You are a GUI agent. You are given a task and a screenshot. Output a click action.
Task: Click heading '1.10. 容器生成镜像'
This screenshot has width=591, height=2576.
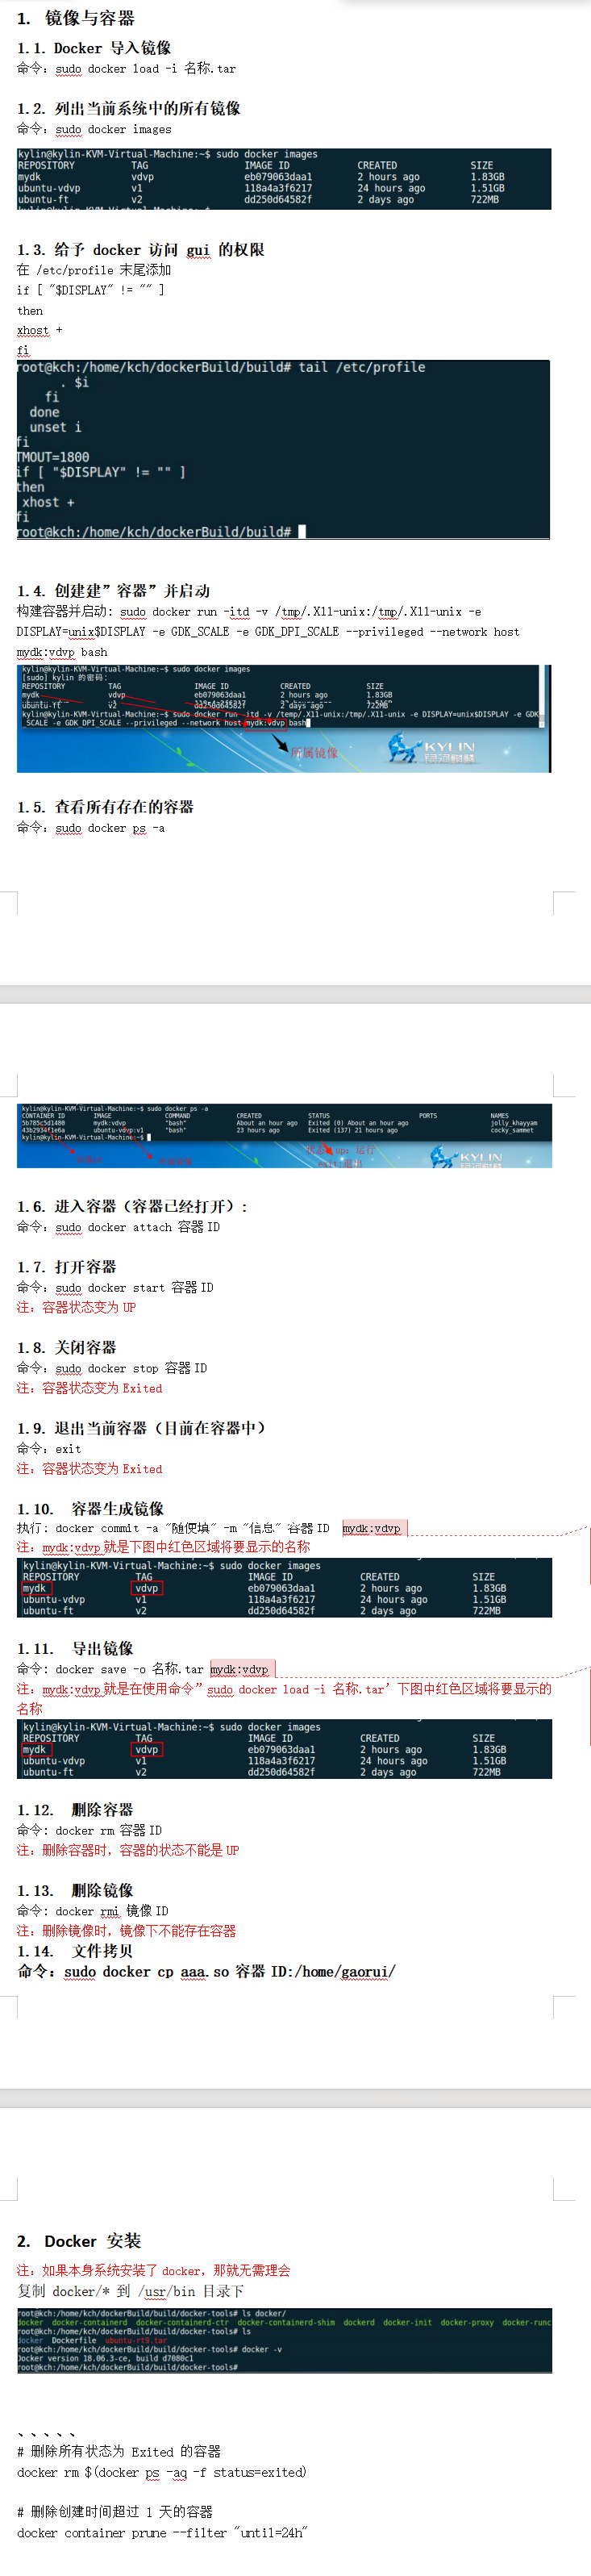[x=91, y=1509]
